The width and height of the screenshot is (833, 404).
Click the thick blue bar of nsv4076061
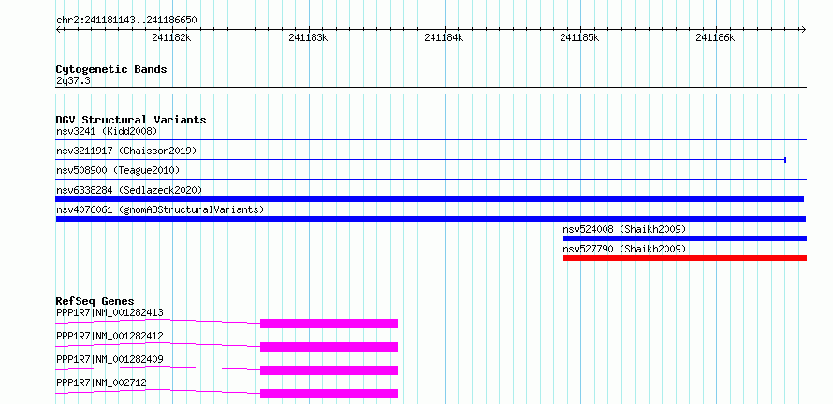coord(431,219)
